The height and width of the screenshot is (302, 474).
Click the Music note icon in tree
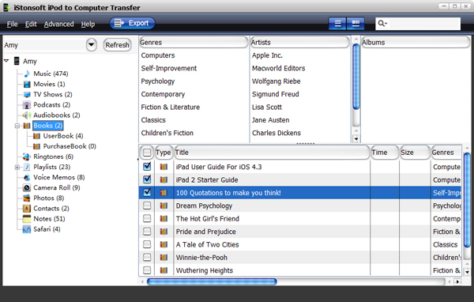27,74
